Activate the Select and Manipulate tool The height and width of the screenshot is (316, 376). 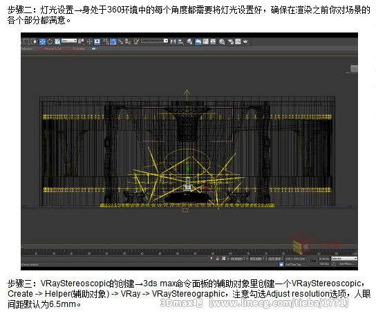tap(89, 41)
